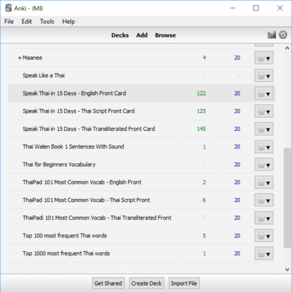This screenshot has height=292, width=292.
Task: Open the Browse card browser
Action: (x=165, y=35)
